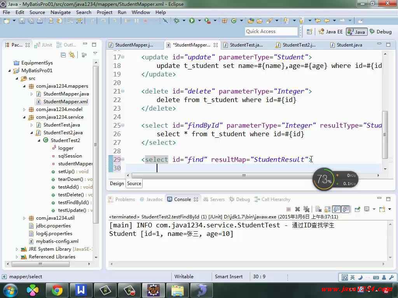Image resolution: width=398 pixels, height=298 pixels.
Task: Launch Debug with the bug icon
Action: [x=177, y=21]
